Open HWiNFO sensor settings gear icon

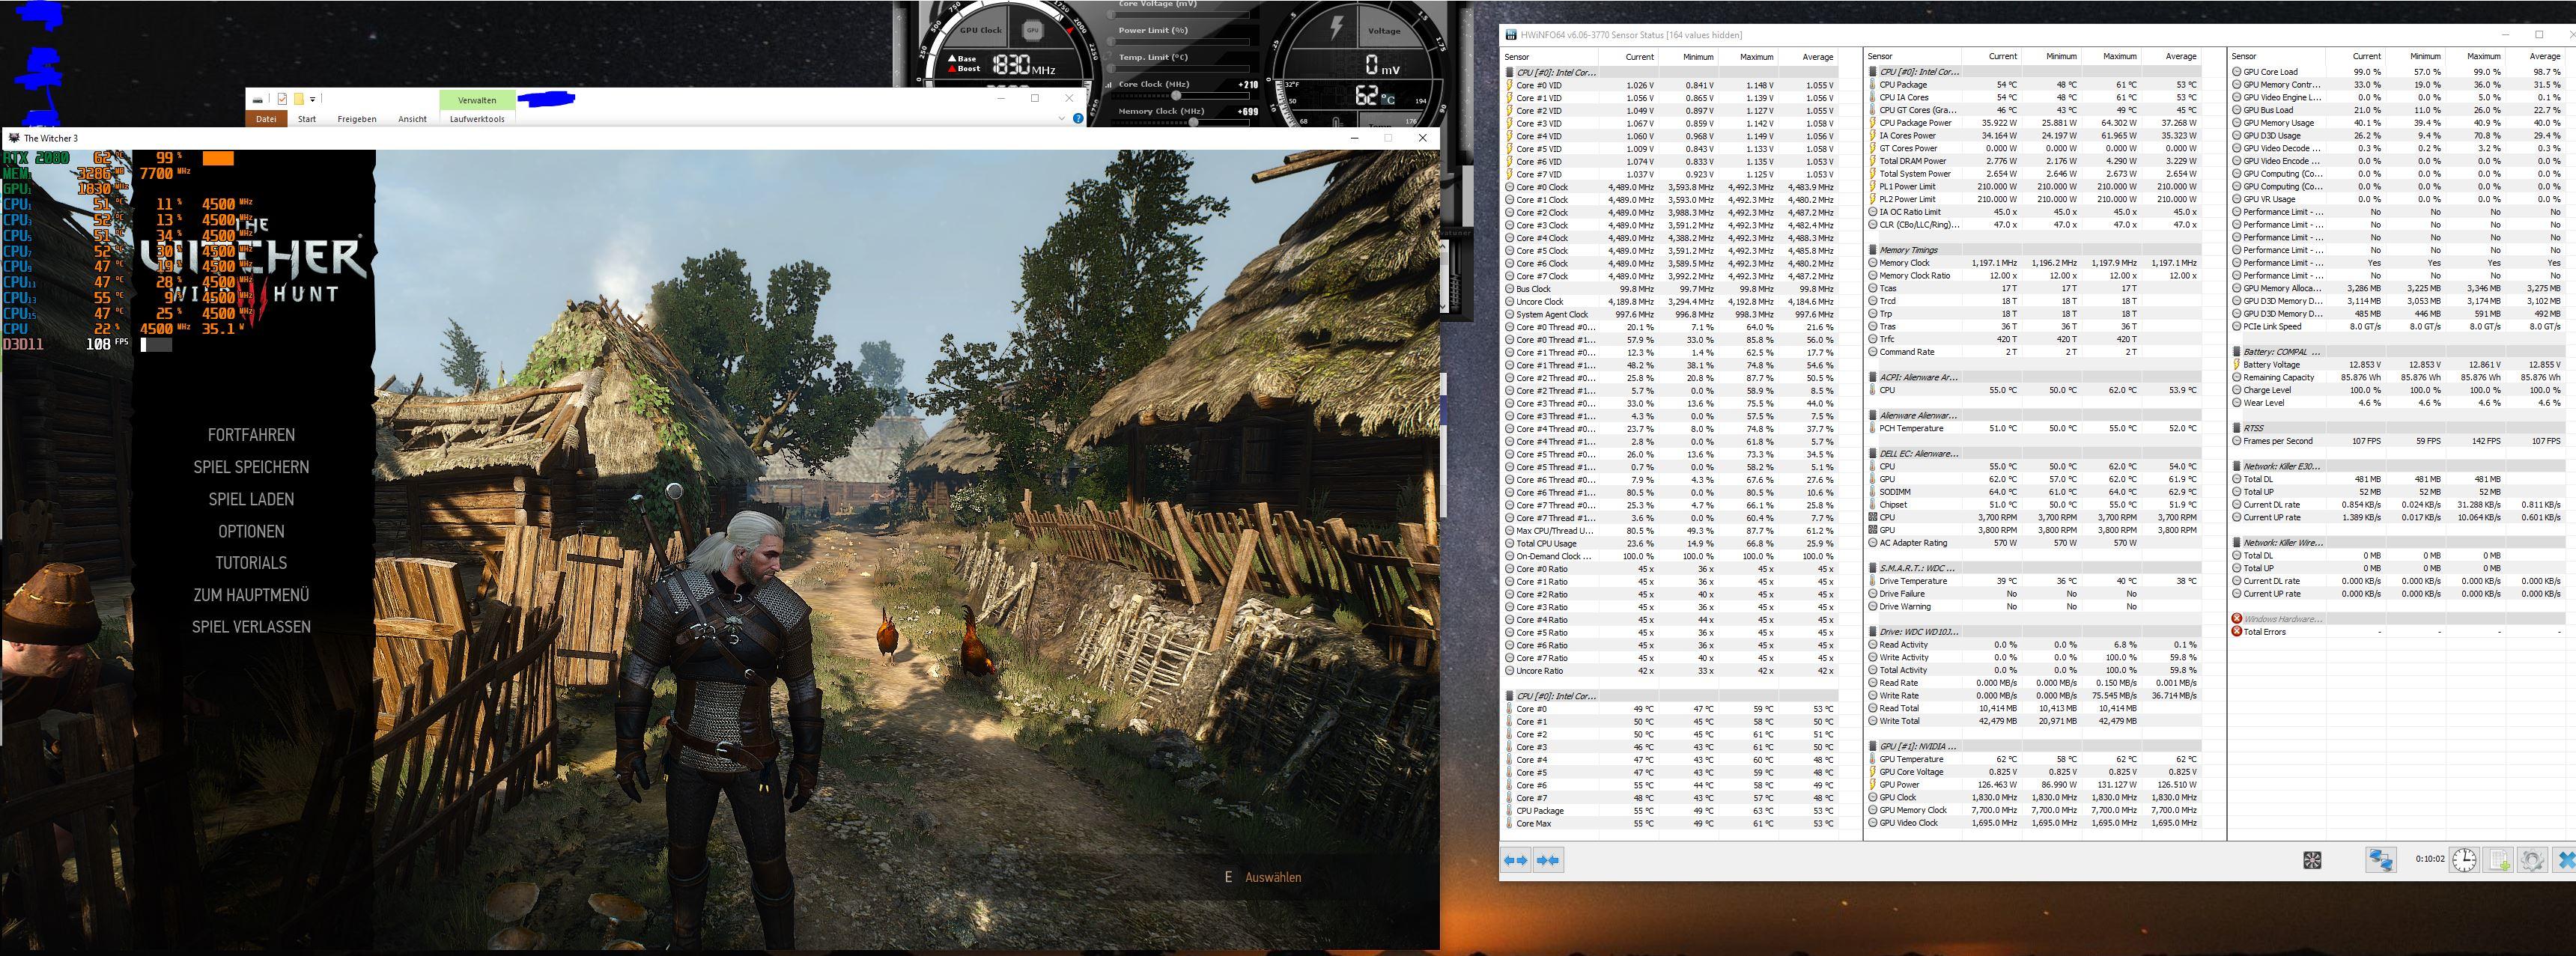click(2532, 860)
